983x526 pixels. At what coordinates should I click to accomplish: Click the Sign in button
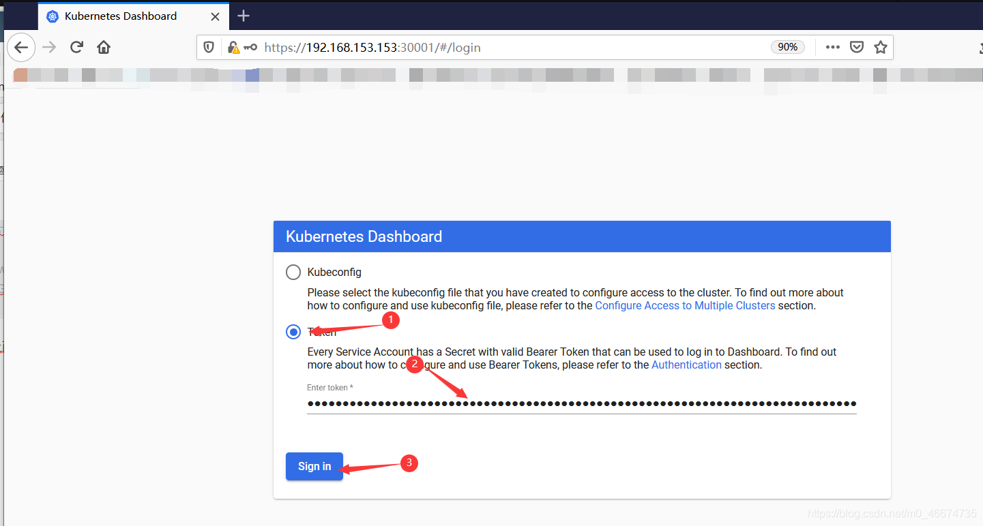point(314,467)
